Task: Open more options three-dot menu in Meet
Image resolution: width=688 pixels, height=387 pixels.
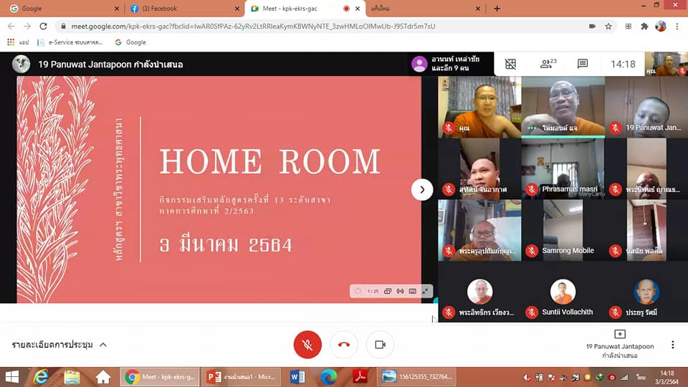Action: [x=673, y=345]
